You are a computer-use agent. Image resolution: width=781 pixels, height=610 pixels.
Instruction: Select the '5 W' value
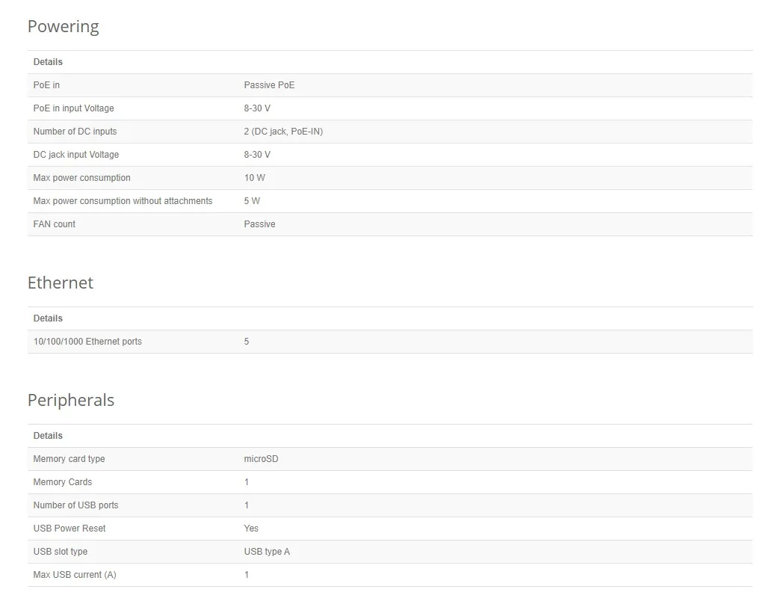(x=252, y=201)
